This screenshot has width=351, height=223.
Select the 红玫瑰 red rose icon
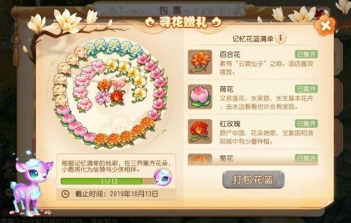pyautogui.click(x=200, y=131)
